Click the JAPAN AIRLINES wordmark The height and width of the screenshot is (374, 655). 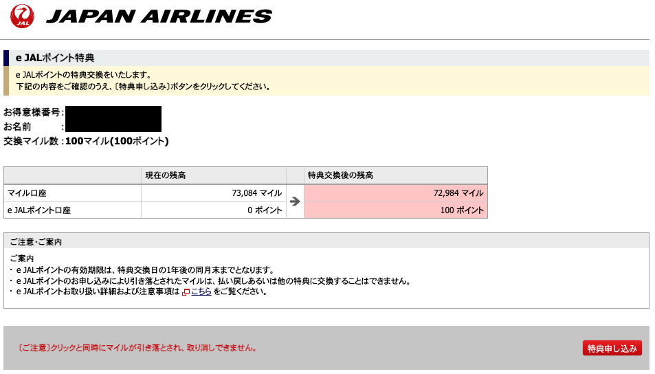(x=159, y=16)
